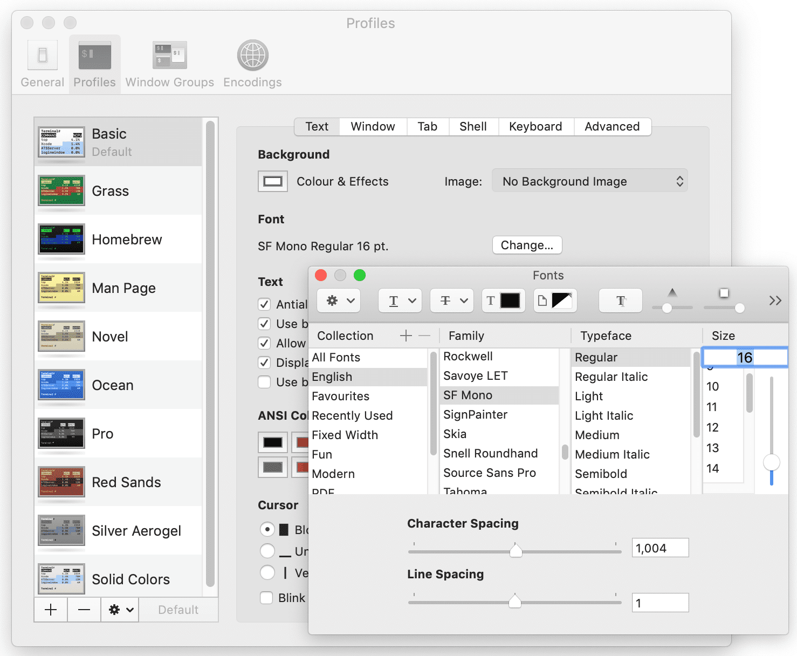
Task: Click the Change font button
Action: tap(527, 245)
